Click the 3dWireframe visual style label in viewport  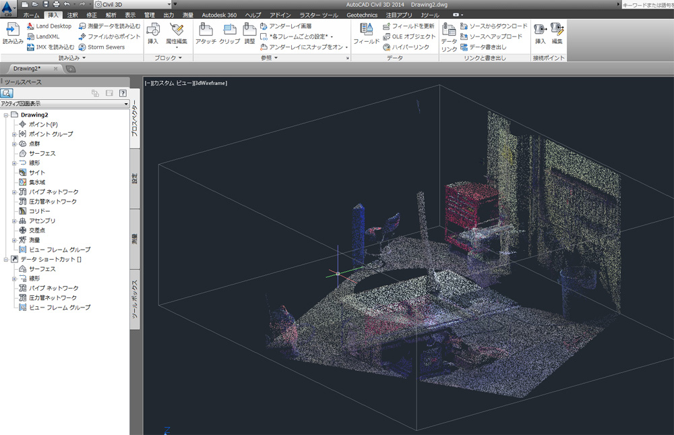210,83
